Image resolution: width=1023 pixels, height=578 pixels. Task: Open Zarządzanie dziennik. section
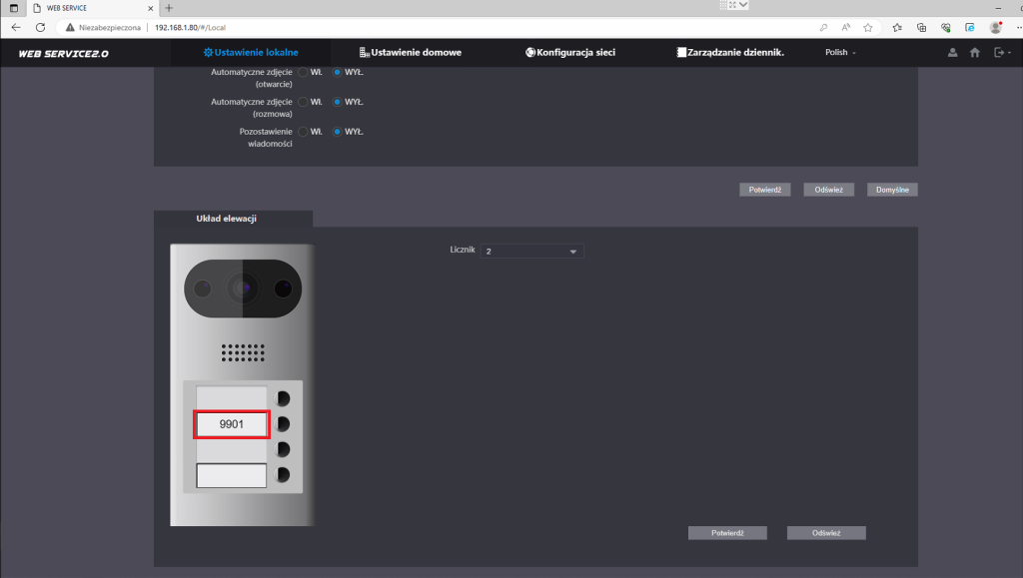(x=730, y=53)
